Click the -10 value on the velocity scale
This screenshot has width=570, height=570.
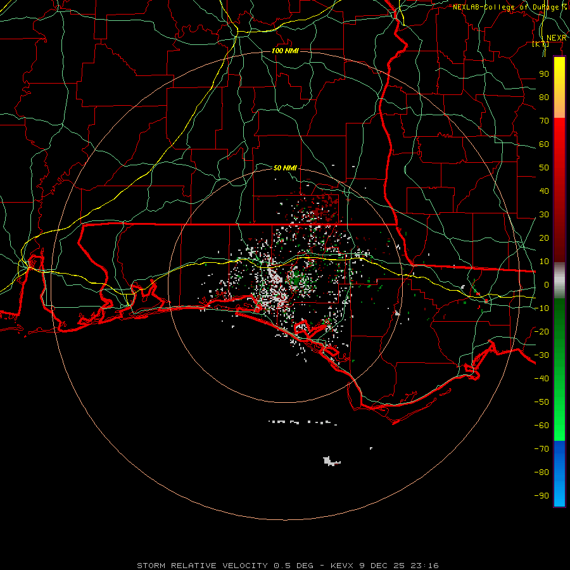(x=541, y=308)
